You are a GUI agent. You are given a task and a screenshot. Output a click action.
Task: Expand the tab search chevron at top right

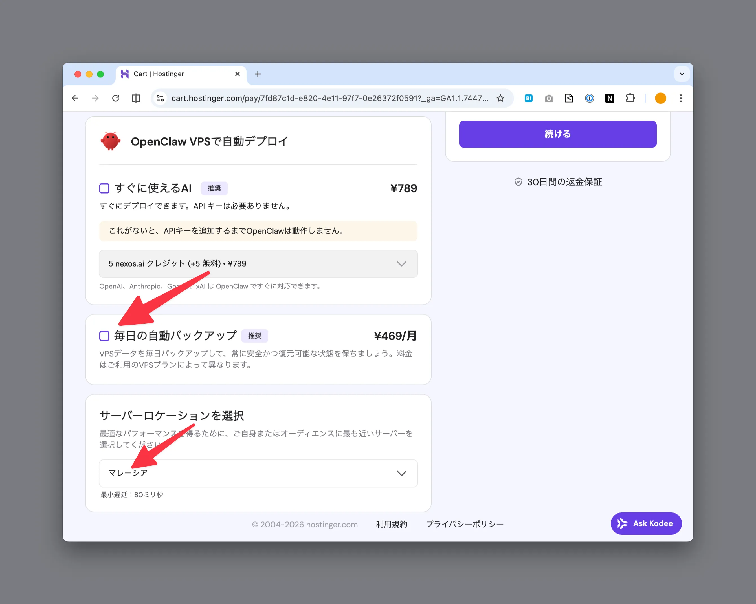(x=682, y=74)
